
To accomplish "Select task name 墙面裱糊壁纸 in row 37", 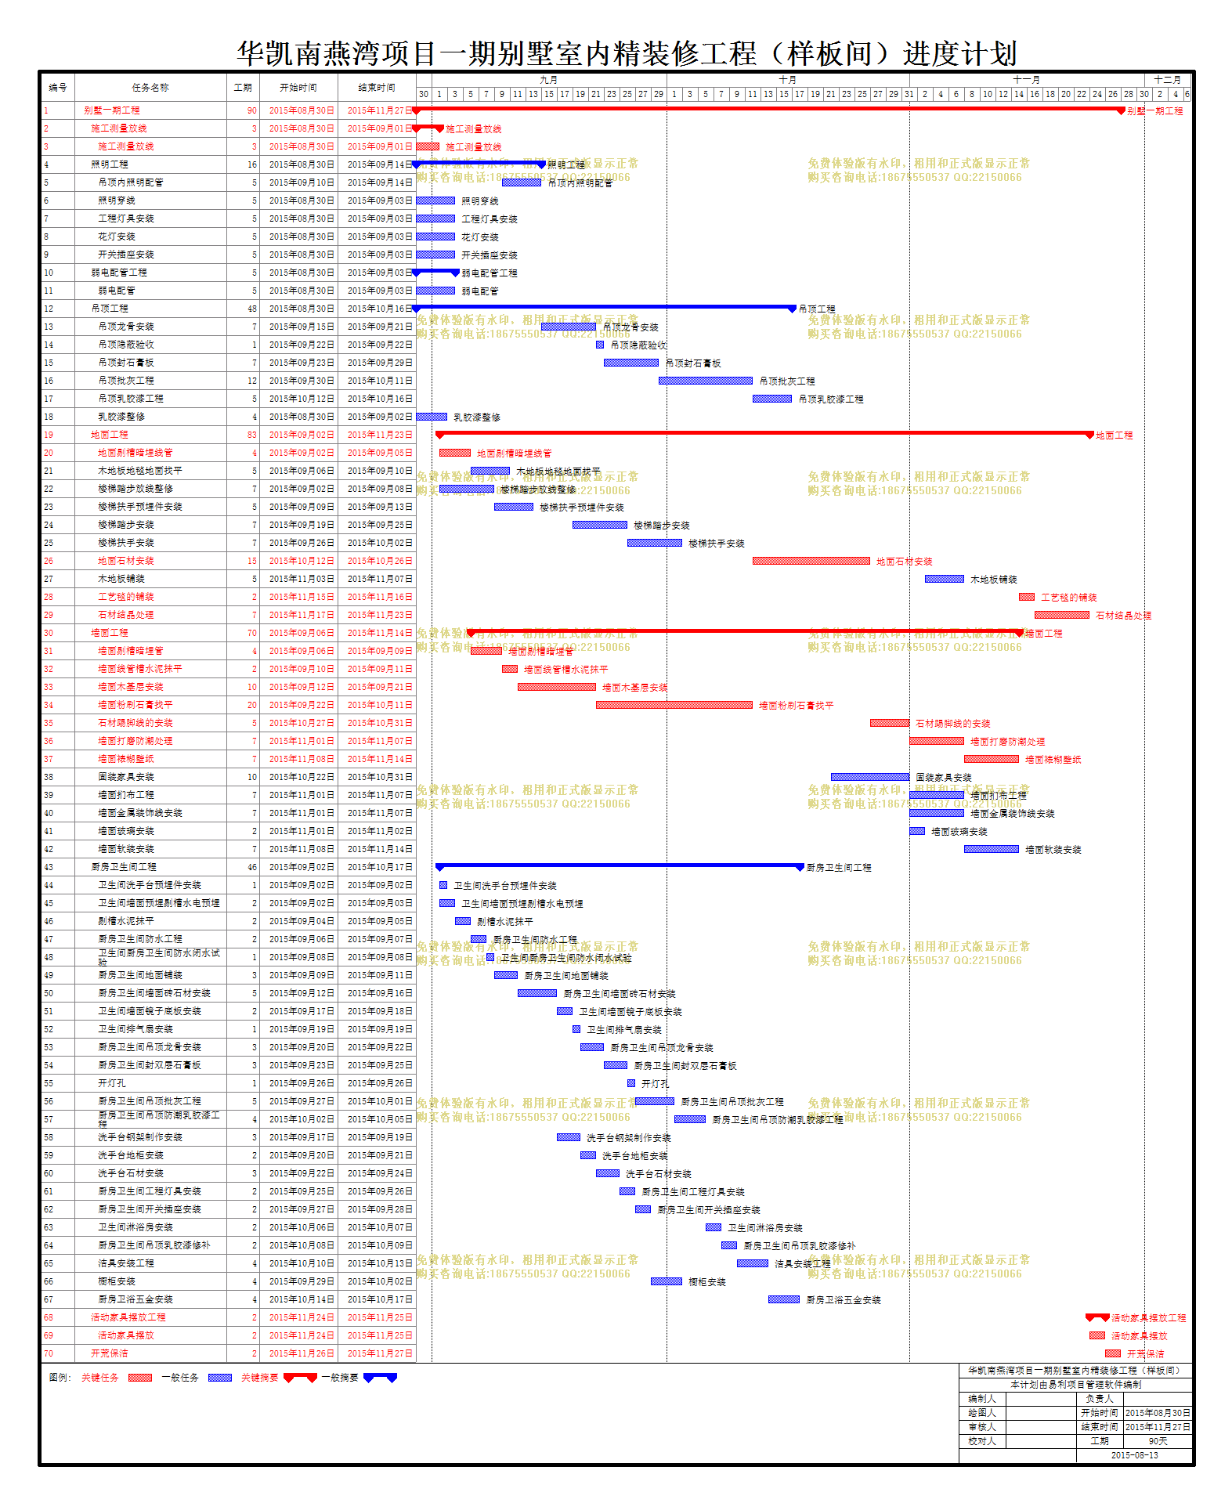I will coord(126,759).
